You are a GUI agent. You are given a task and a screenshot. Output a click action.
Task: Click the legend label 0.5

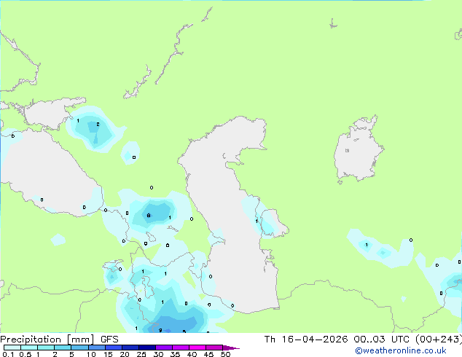pos(25,354)
